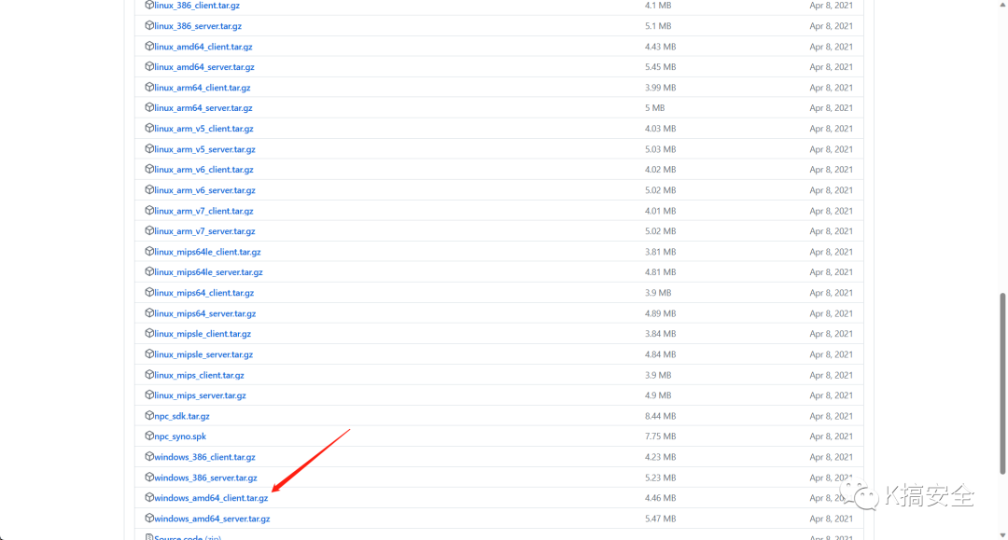Get linux_mips64le_server.tar.gz asset
Viewport: 1008px width, 540px height.
click(x=209, y=273)
